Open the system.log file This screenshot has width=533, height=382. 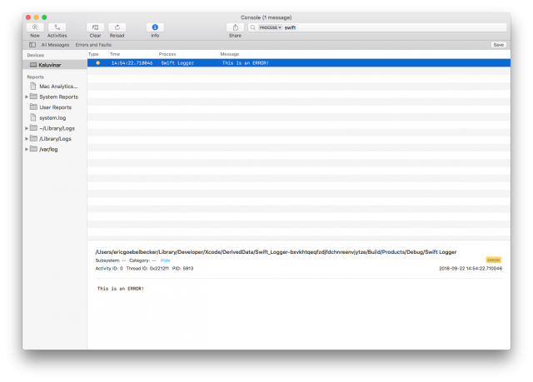(52, 117)
